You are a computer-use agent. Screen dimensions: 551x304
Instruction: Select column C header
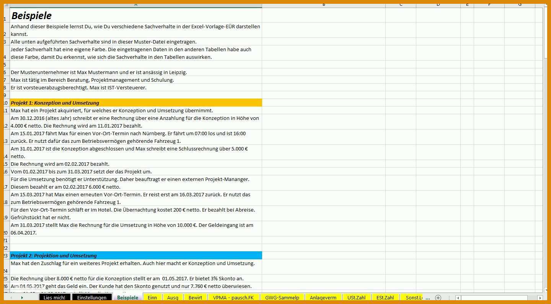tap(401, 5)
